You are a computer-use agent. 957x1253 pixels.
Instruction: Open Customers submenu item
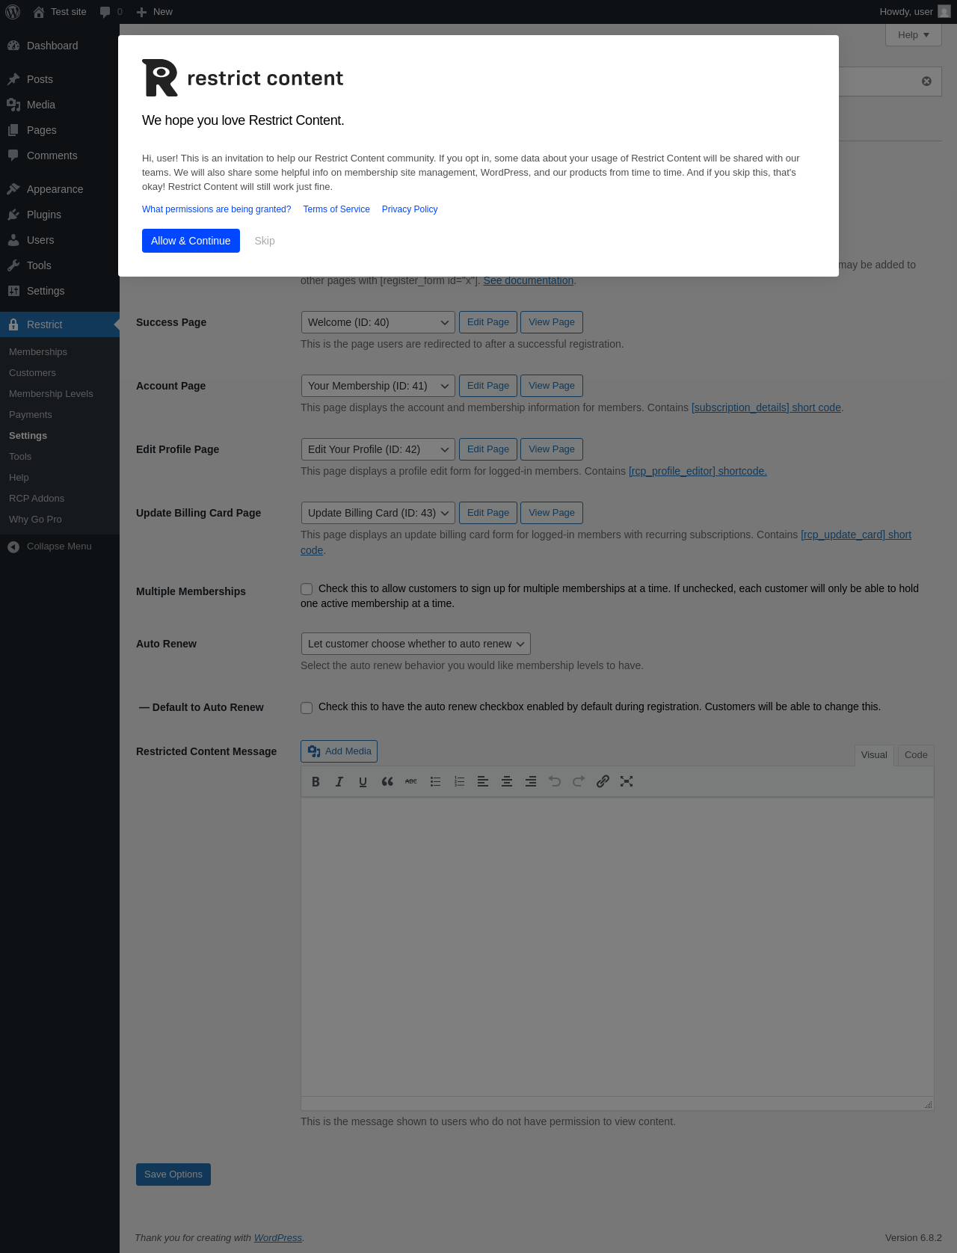pos(32,373)
